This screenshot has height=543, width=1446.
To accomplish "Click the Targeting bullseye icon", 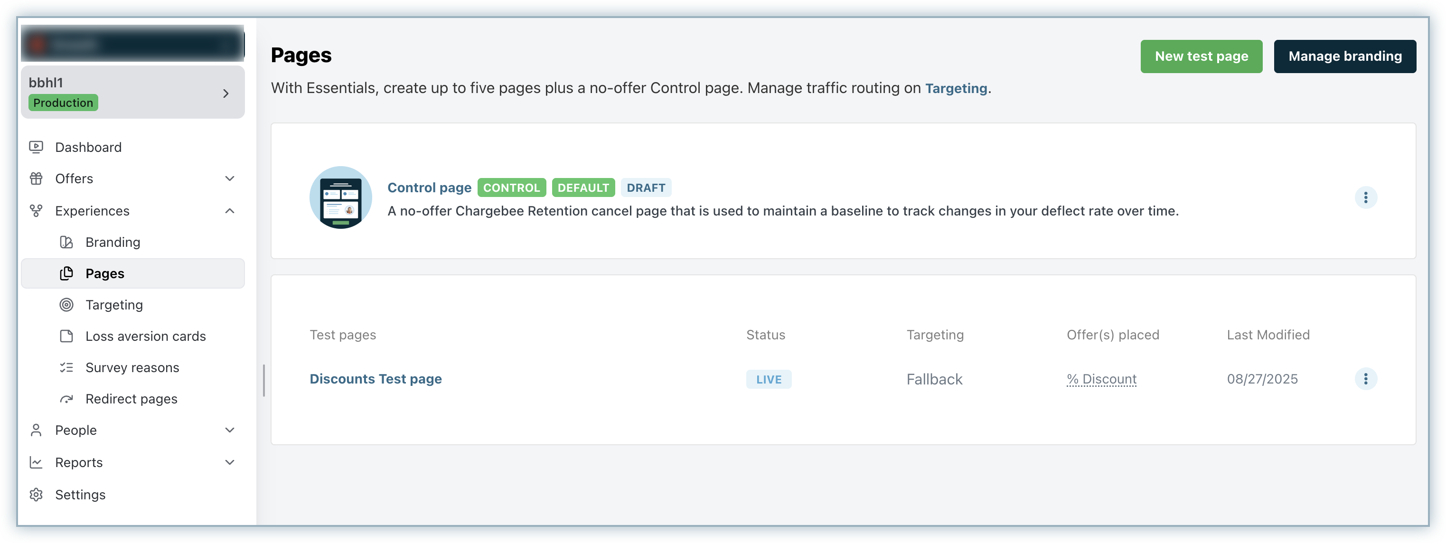I will point(66,305).
